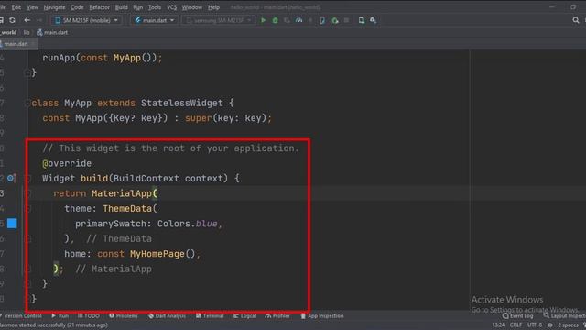Open the Problems tool window

[x=124, y=316]
